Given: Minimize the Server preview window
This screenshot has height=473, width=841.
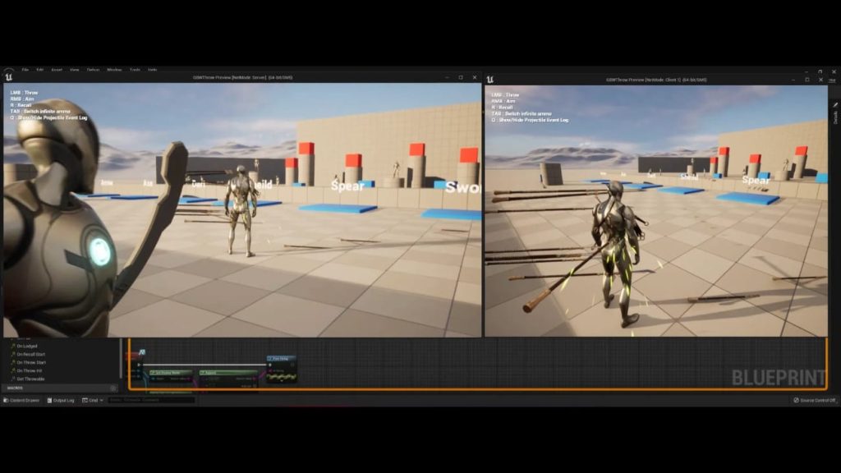Looking at the screenshot, I should click(x=447, y=77).
